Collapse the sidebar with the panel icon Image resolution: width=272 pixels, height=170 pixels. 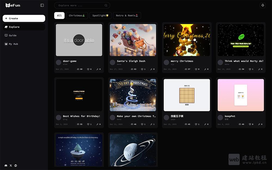(42, 5)
